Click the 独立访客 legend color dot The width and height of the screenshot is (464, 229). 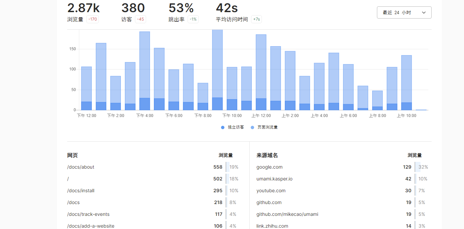[222, 127]
